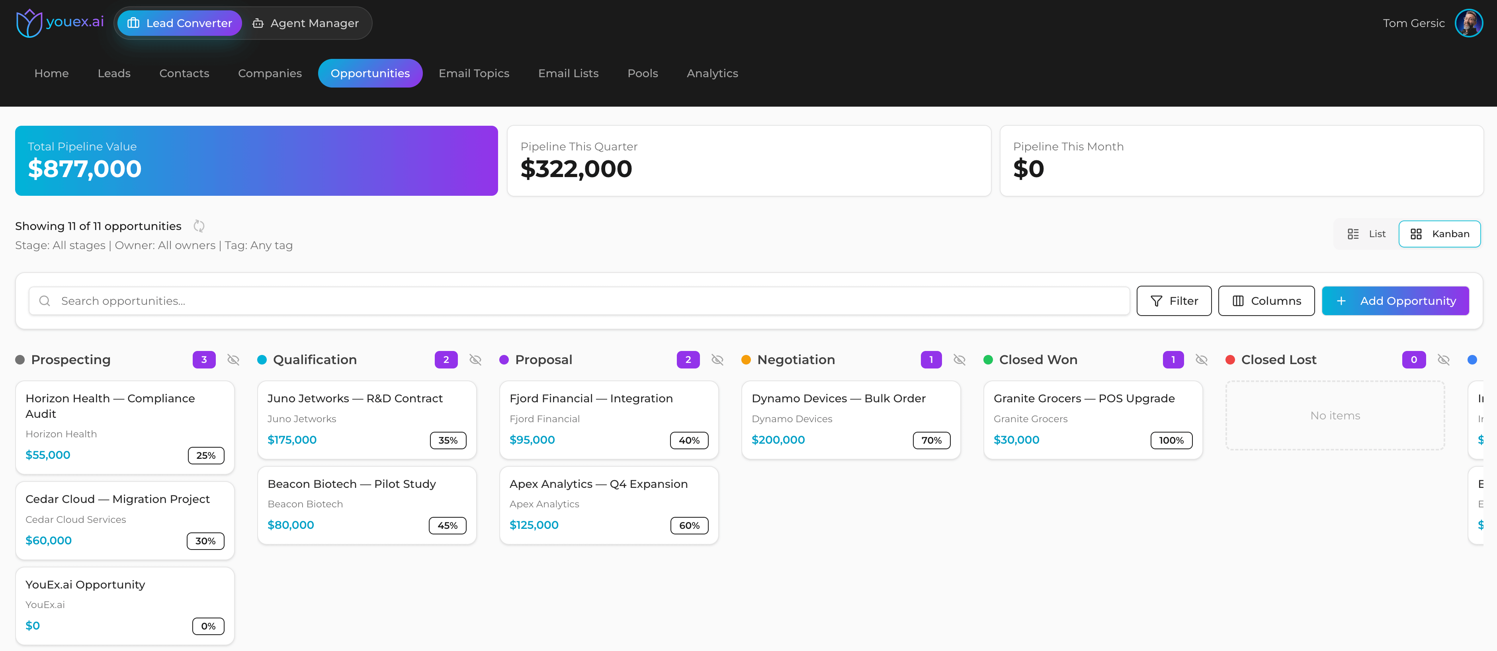Click the columns icon on the Columns button
The image size is (1497, 651).
(1238, 301)
